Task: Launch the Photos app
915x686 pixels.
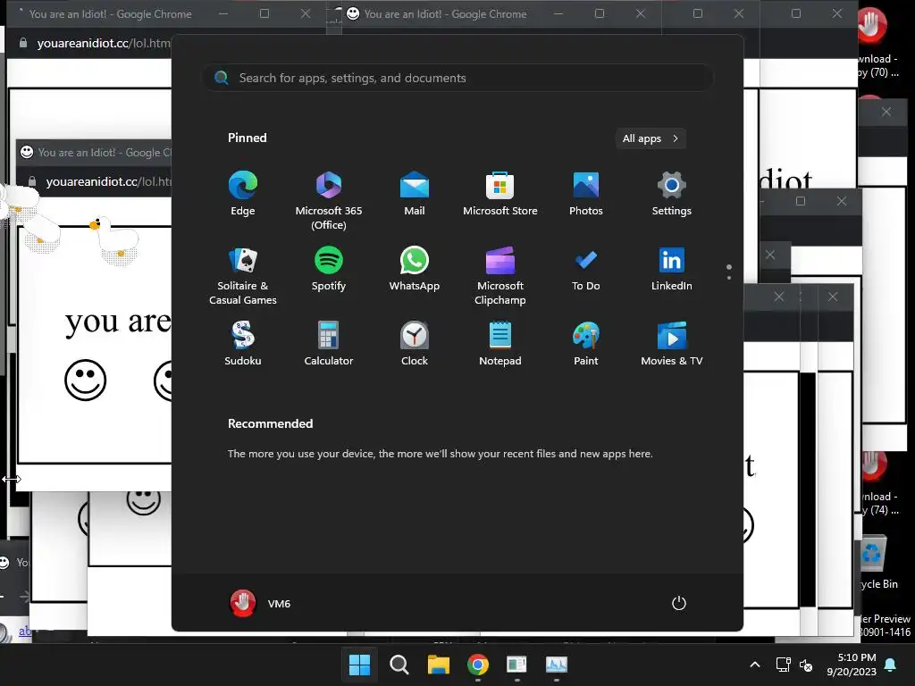Action: point(586,194)
